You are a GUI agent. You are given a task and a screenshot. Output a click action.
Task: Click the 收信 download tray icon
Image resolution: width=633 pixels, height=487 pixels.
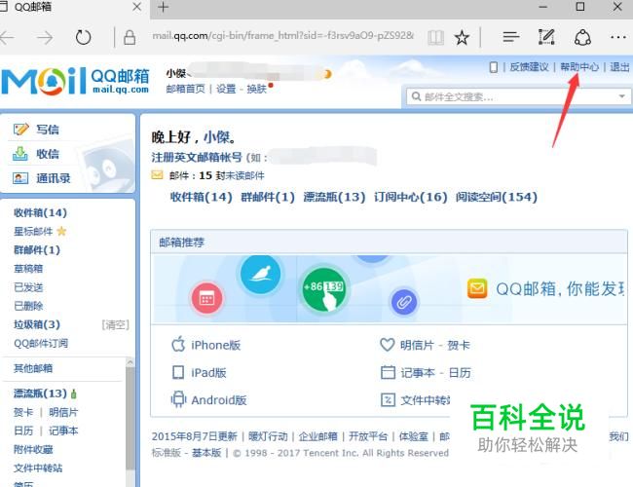click(x=20, y=154)
